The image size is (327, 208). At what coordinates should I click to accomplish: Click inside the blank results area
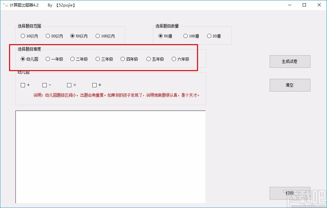(x=110, y=157)
